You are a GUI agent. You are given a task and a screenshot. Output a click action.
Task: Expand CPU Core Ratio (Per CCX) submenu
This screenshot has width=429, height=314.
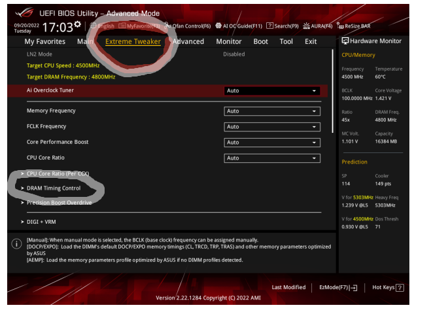55,173
